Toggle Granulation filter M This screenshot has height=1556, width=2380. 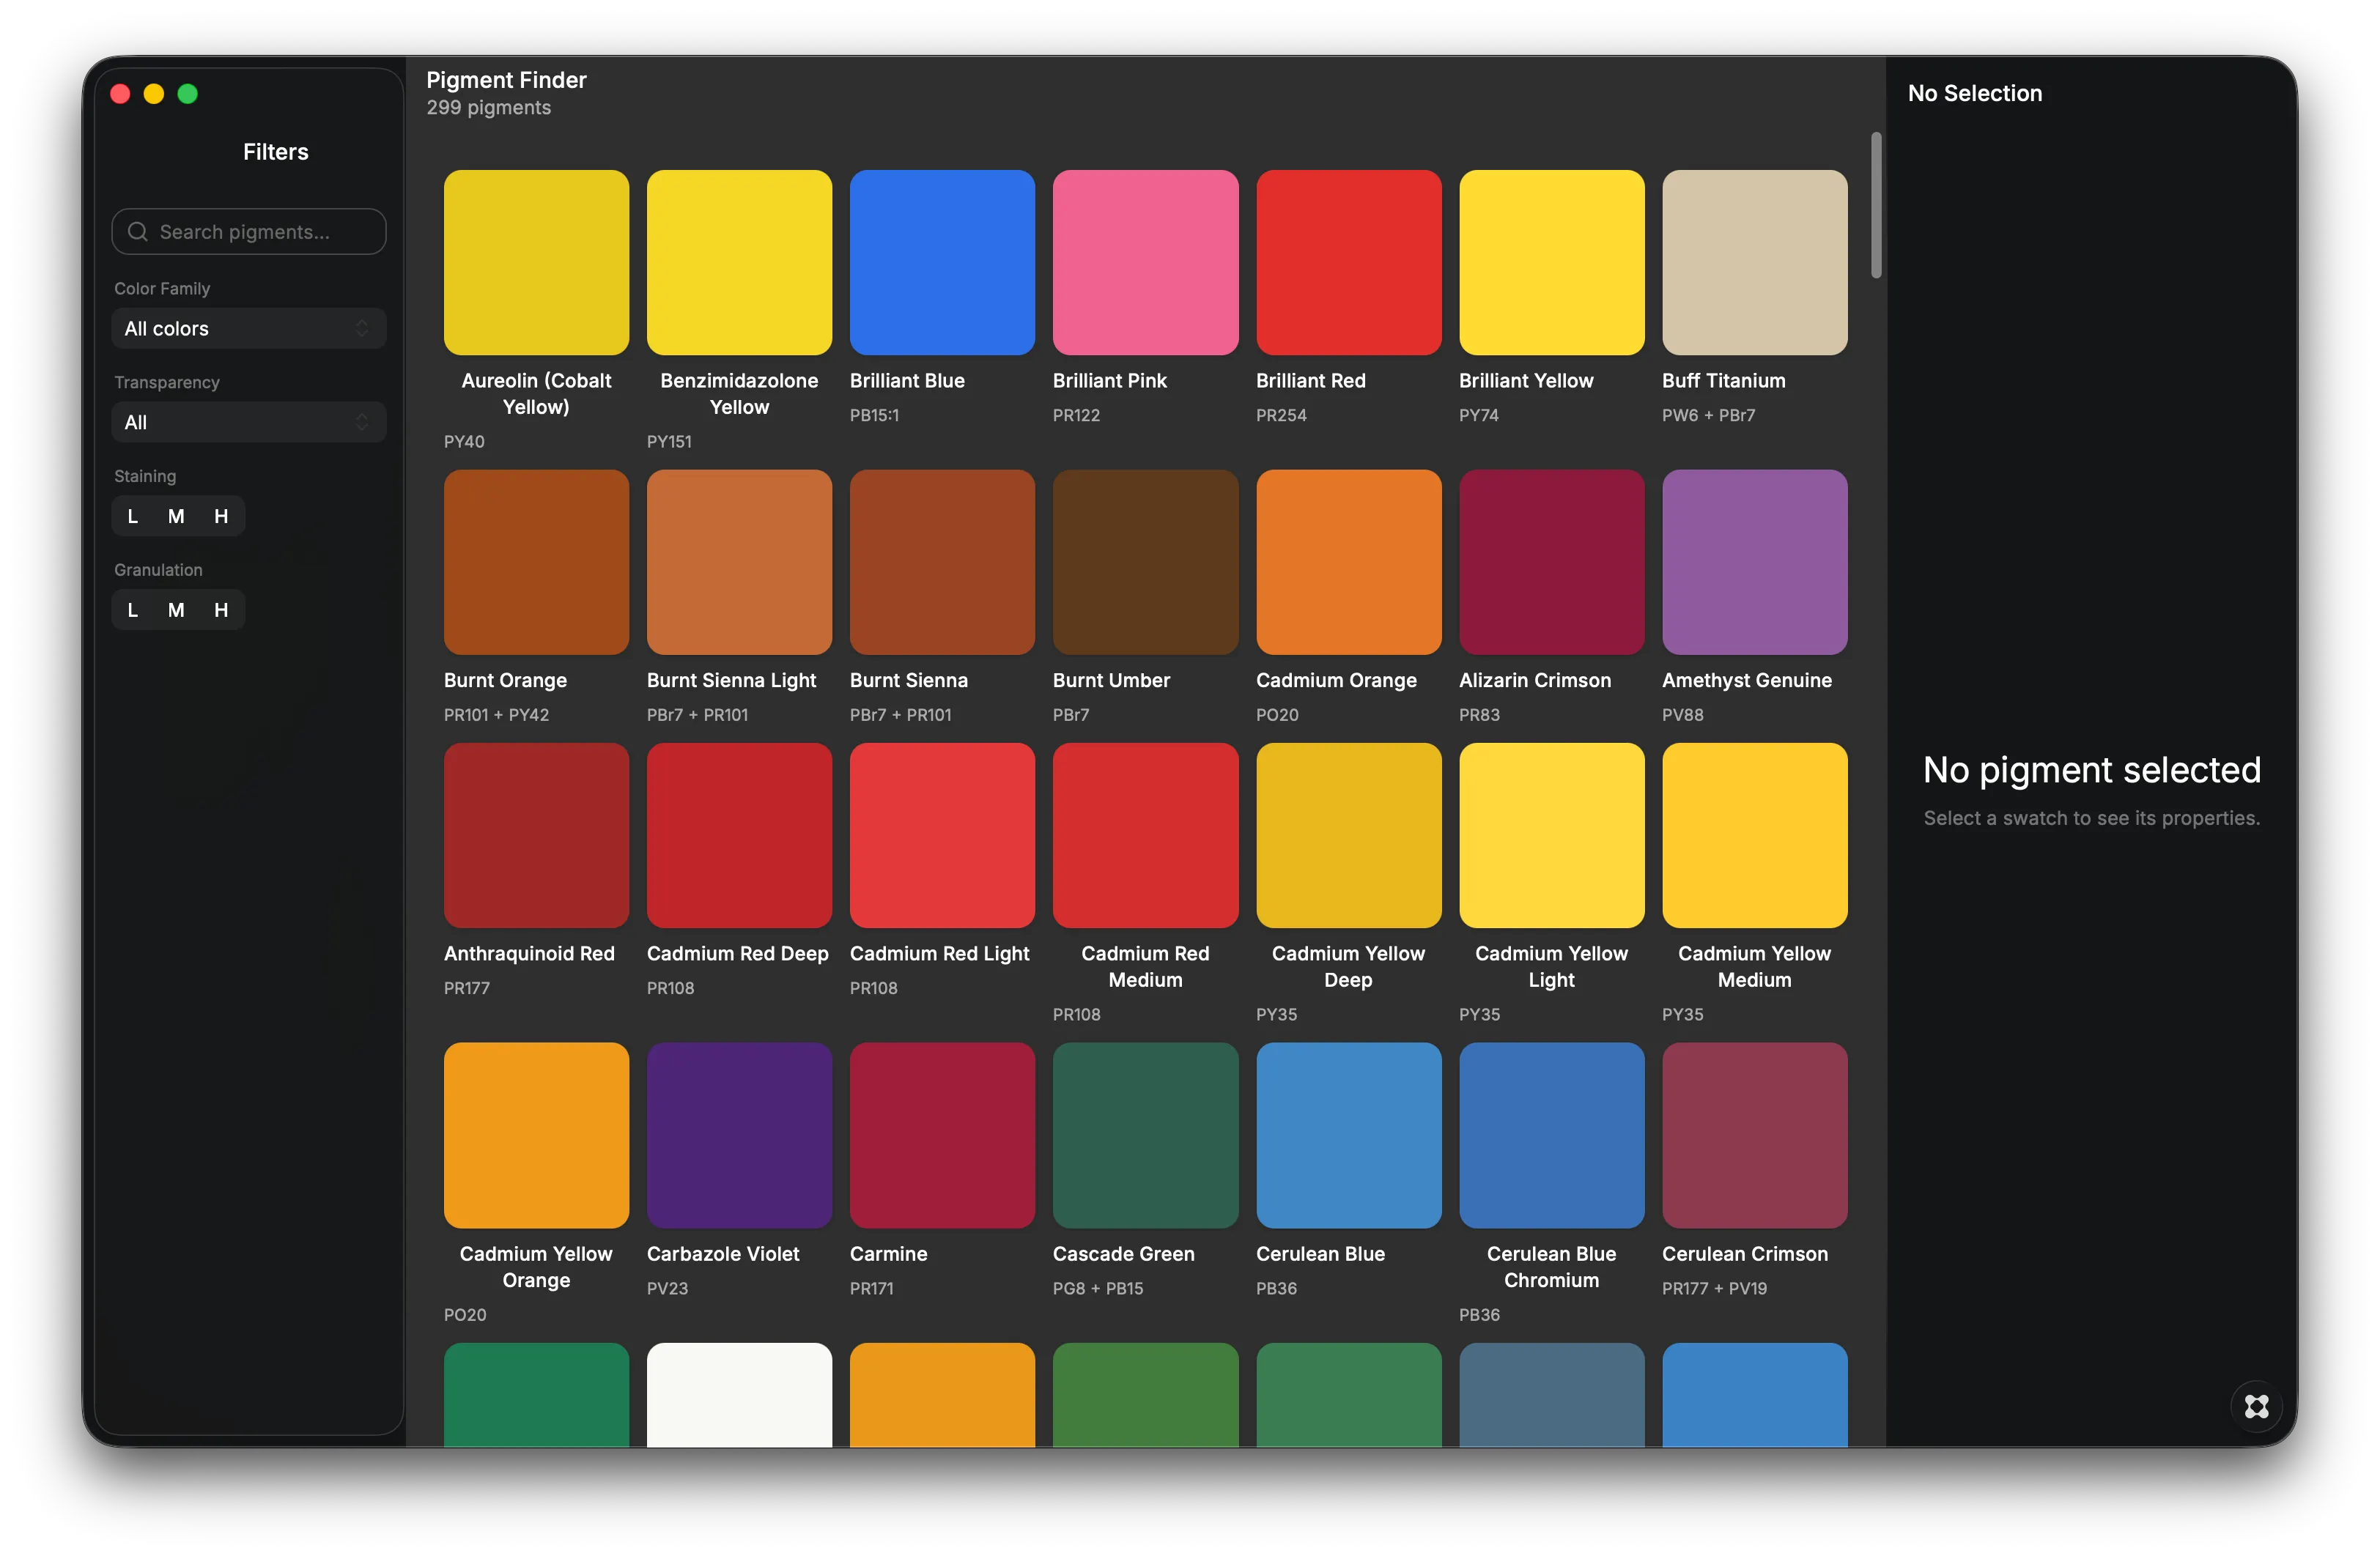point(176,610)
